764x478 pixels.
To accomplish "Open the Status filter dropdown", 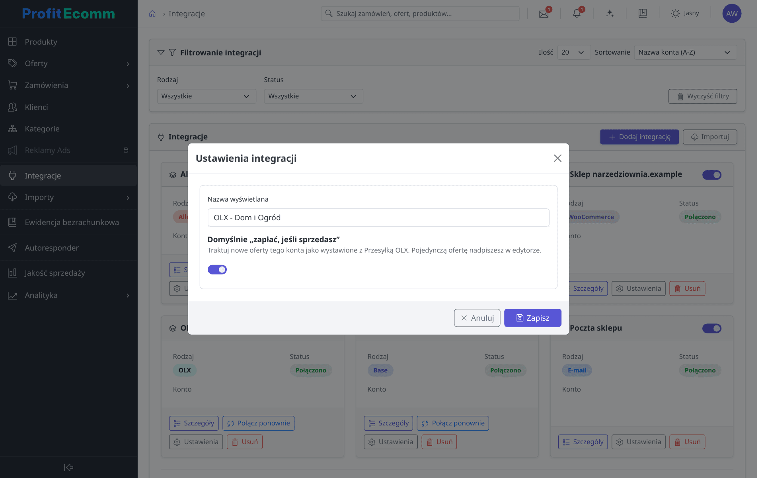I will [x=314, y=96].
